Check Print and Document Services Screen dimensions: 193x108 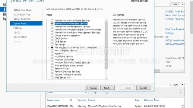click(52, 65)
